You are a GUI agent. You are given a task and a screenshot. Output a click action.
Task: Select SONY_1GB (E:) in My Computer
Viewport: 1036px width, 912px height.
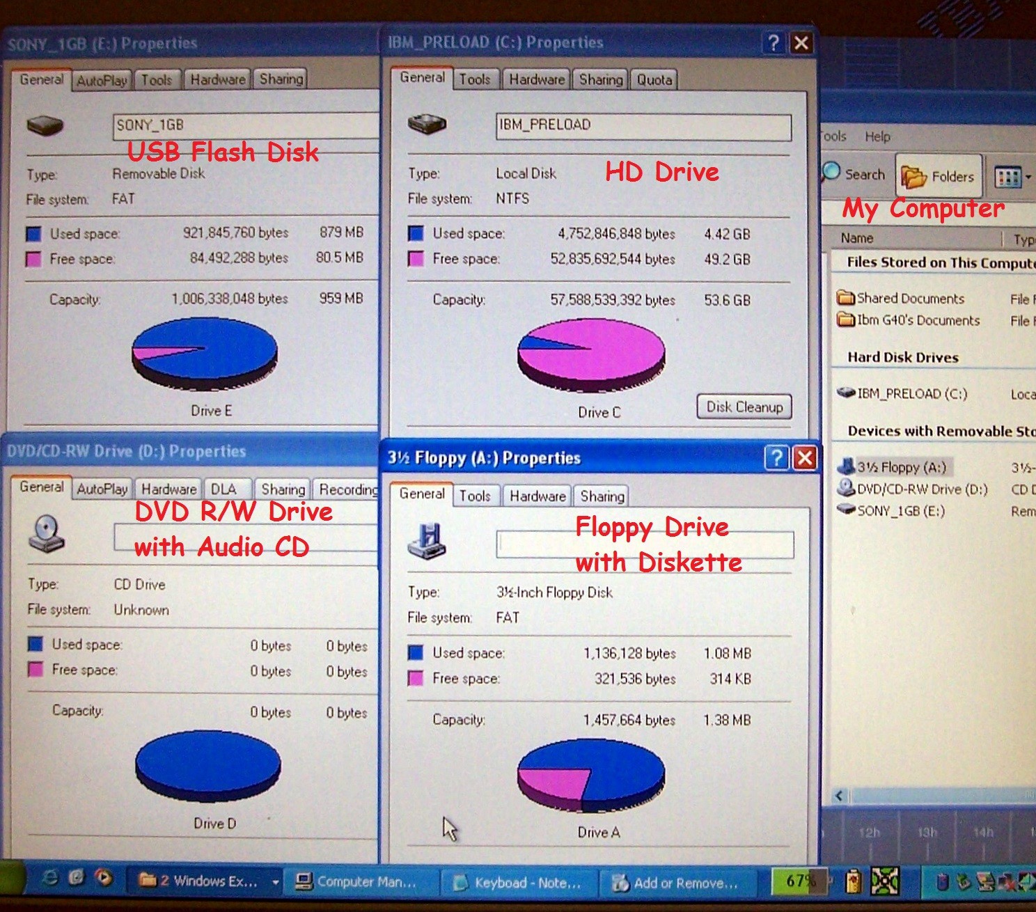coord(891,510)
